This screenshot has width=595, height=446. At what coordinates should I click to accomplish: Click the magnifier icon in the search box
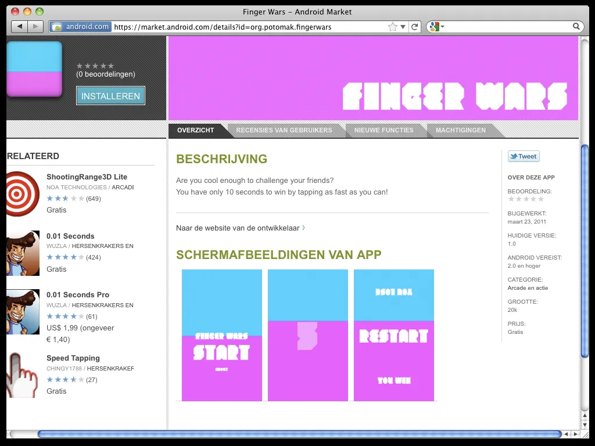point(576,26)
